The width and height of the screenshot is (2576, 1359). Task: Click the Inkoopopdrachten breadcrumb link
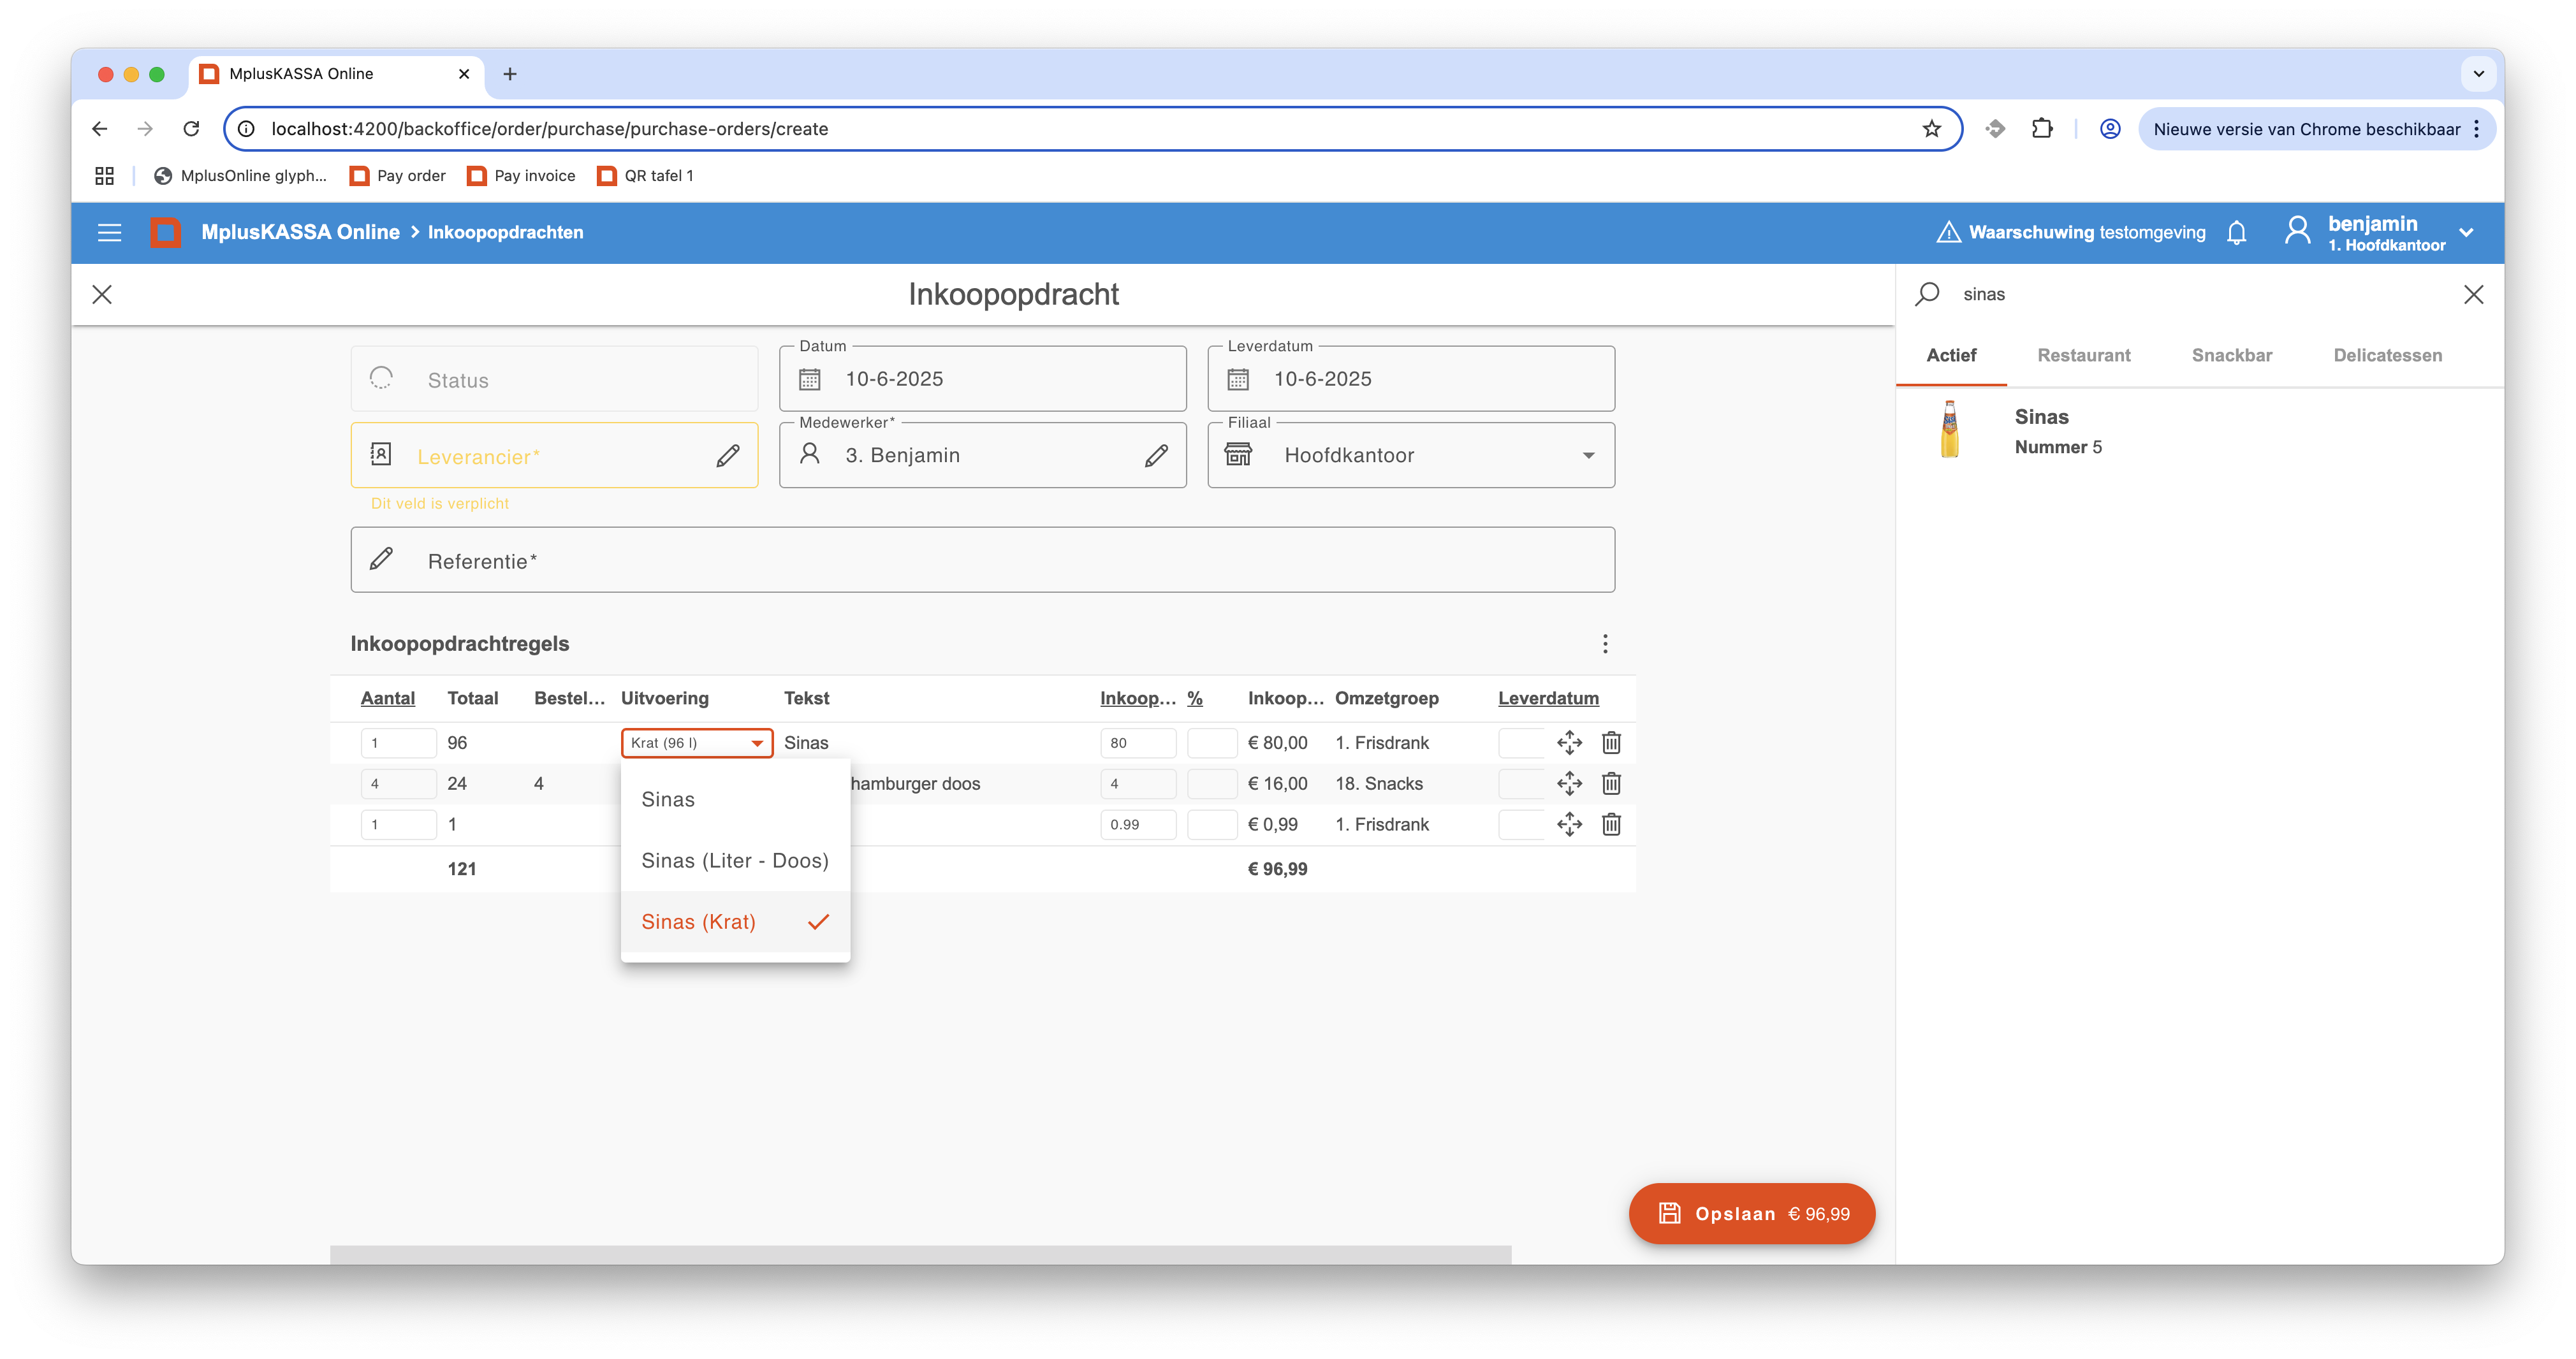[x=505, y=232]
